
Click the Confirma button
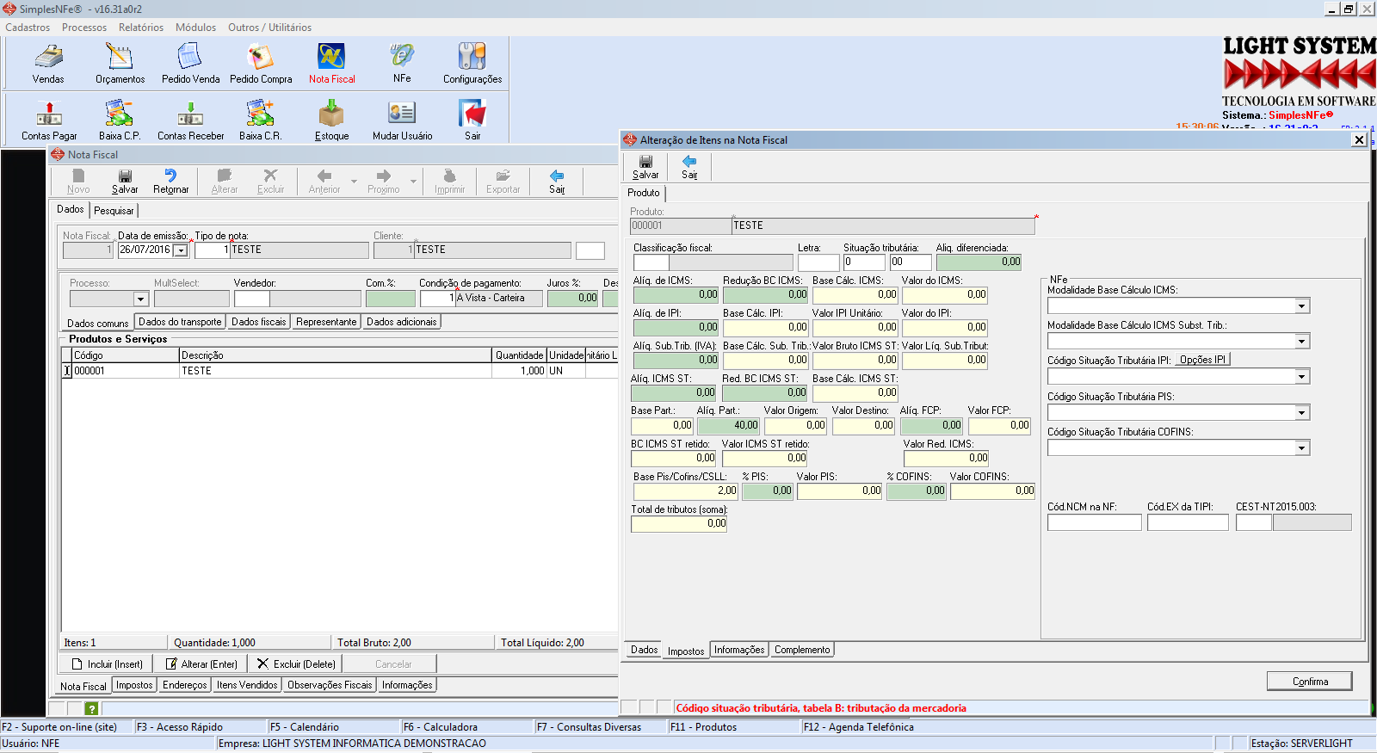(x=1310, y=681)
